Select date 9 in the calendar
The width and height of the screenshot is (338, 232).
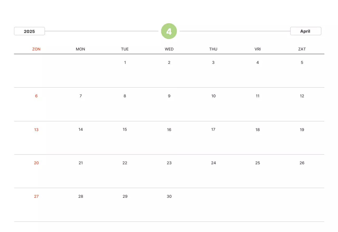169,96
